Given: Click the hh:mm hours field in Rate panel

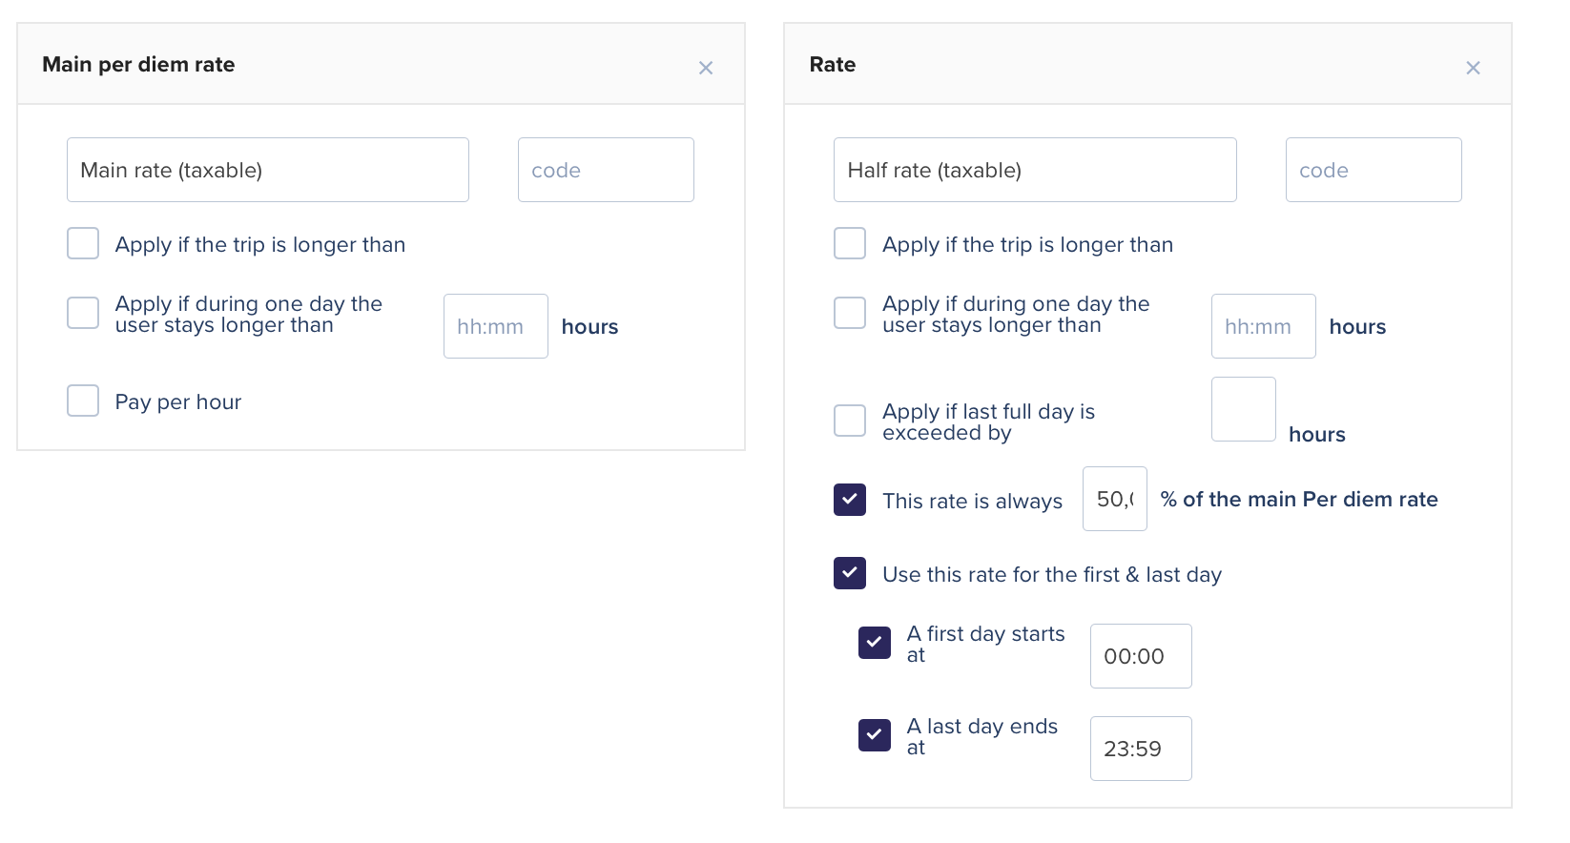Looking at the screenshot, I should pyautogui.click(x=1263, y=326).
